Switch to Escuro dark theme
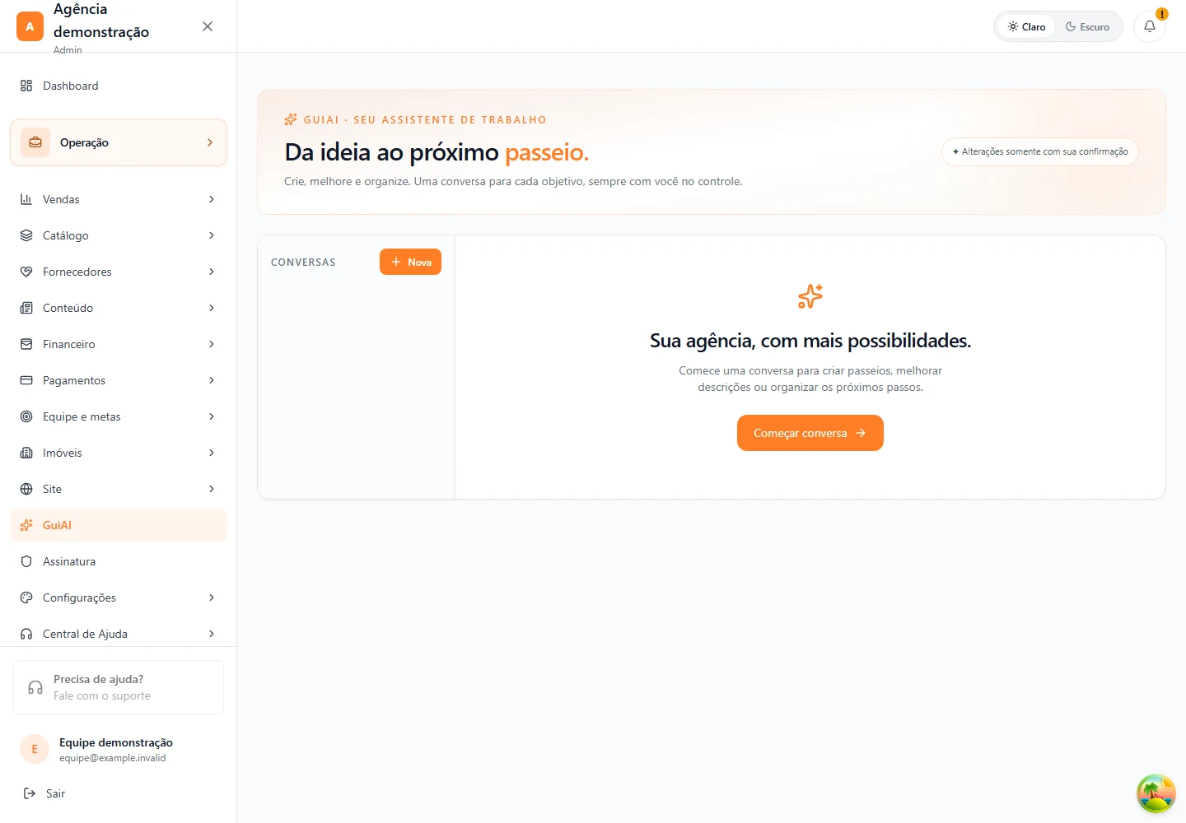The width and height of the screenshot is (1186, 823). (1087, 26)
